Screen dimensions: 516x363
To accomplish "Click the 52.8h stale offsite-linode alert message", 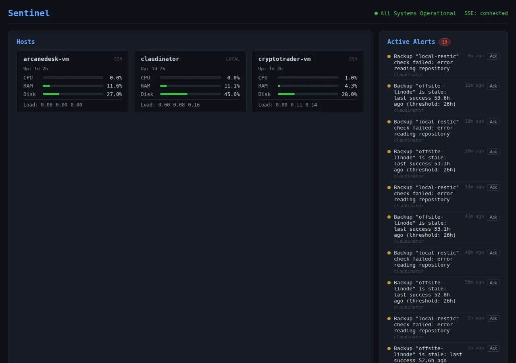I will click(x=425, y=292).
